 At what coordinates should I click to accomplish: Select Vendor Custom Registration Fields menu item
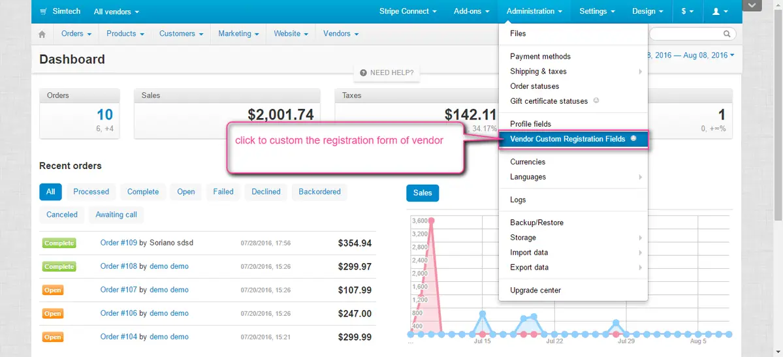coord(567,139)
